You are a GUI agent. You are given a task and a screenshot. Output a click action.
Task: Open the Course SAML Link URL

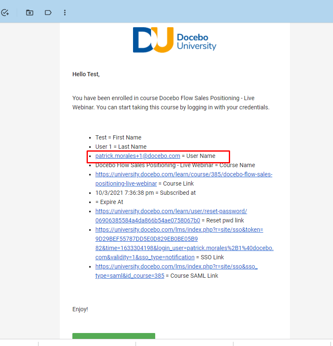[176, 271]
